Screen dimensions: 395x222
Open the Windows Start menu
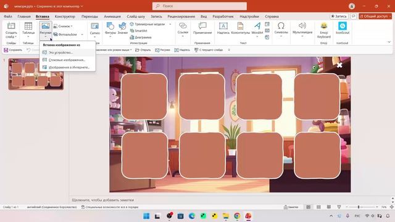coord(146,216)
